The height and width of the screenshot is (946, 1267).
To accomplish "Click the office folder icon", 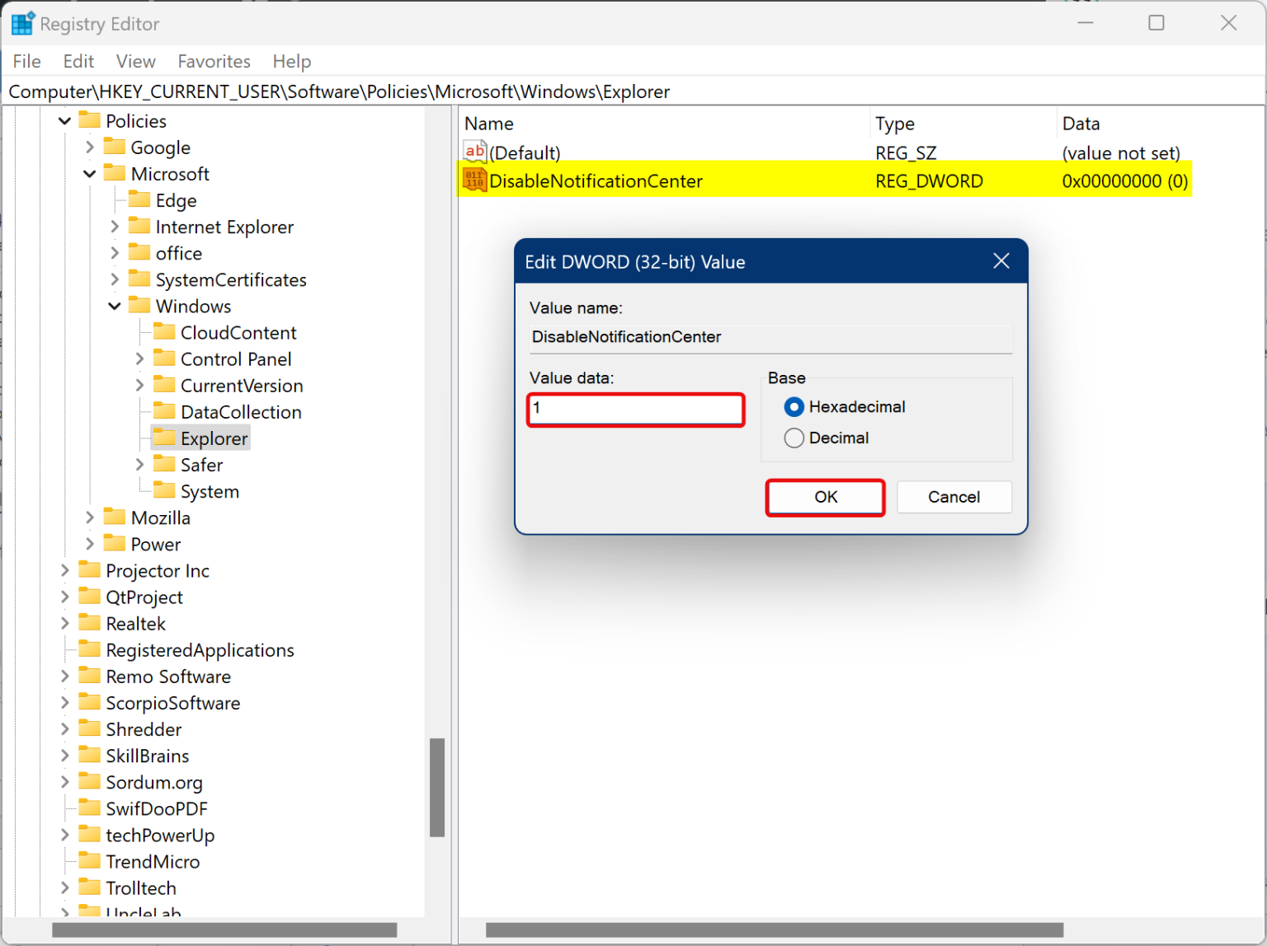I will coord(139,252).
